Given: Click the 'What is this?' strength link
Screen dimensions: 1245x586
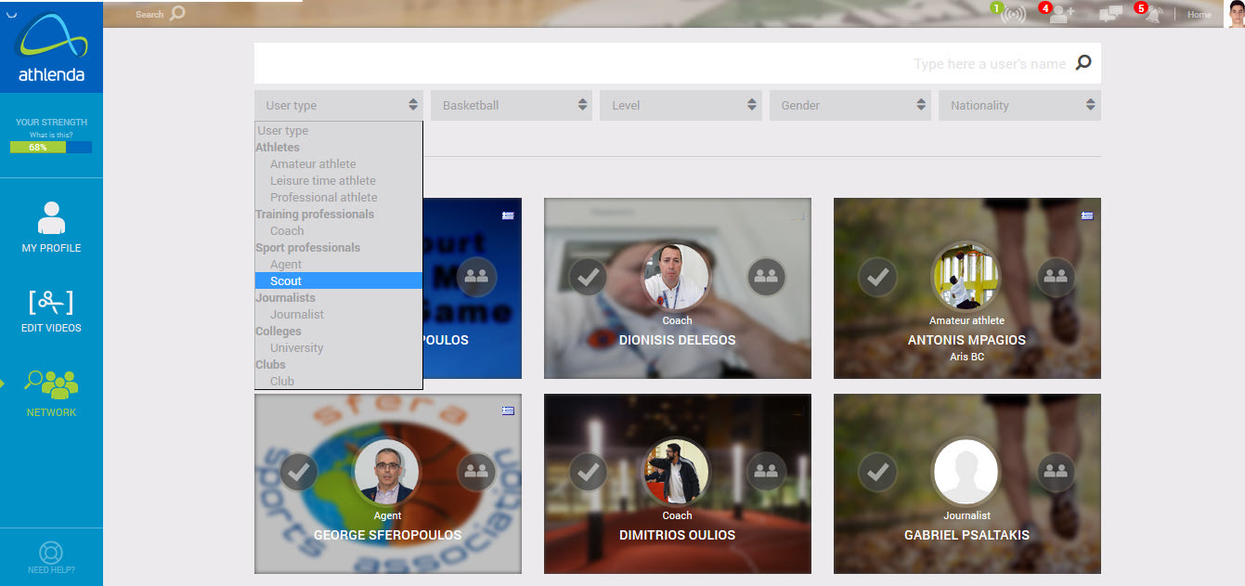Looking at the screenshot, I should click(x=51, y=135).
